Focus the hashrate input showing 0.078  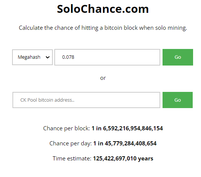pos(107,57)
